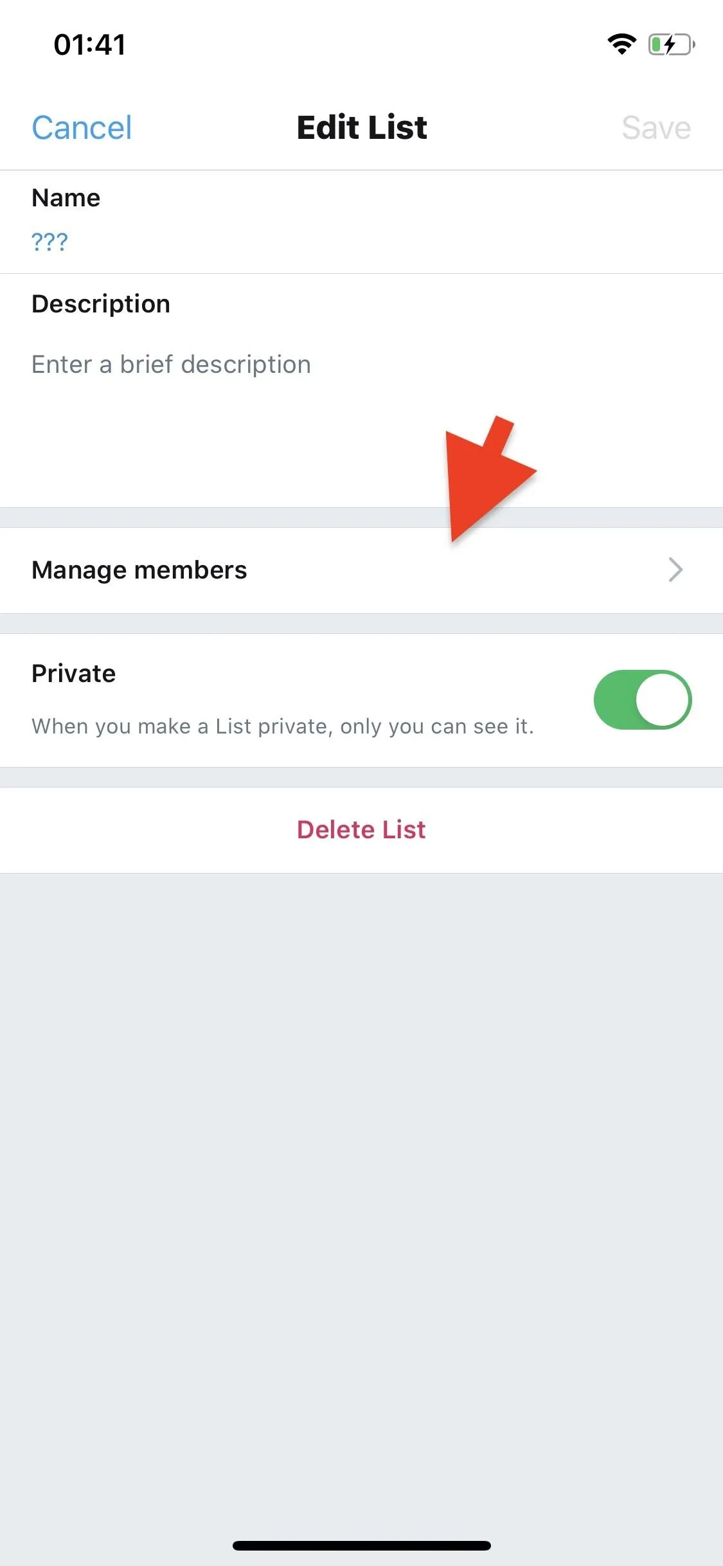Turn off the Private list toggle
The image size is (723, 1566).
[643, 699]
